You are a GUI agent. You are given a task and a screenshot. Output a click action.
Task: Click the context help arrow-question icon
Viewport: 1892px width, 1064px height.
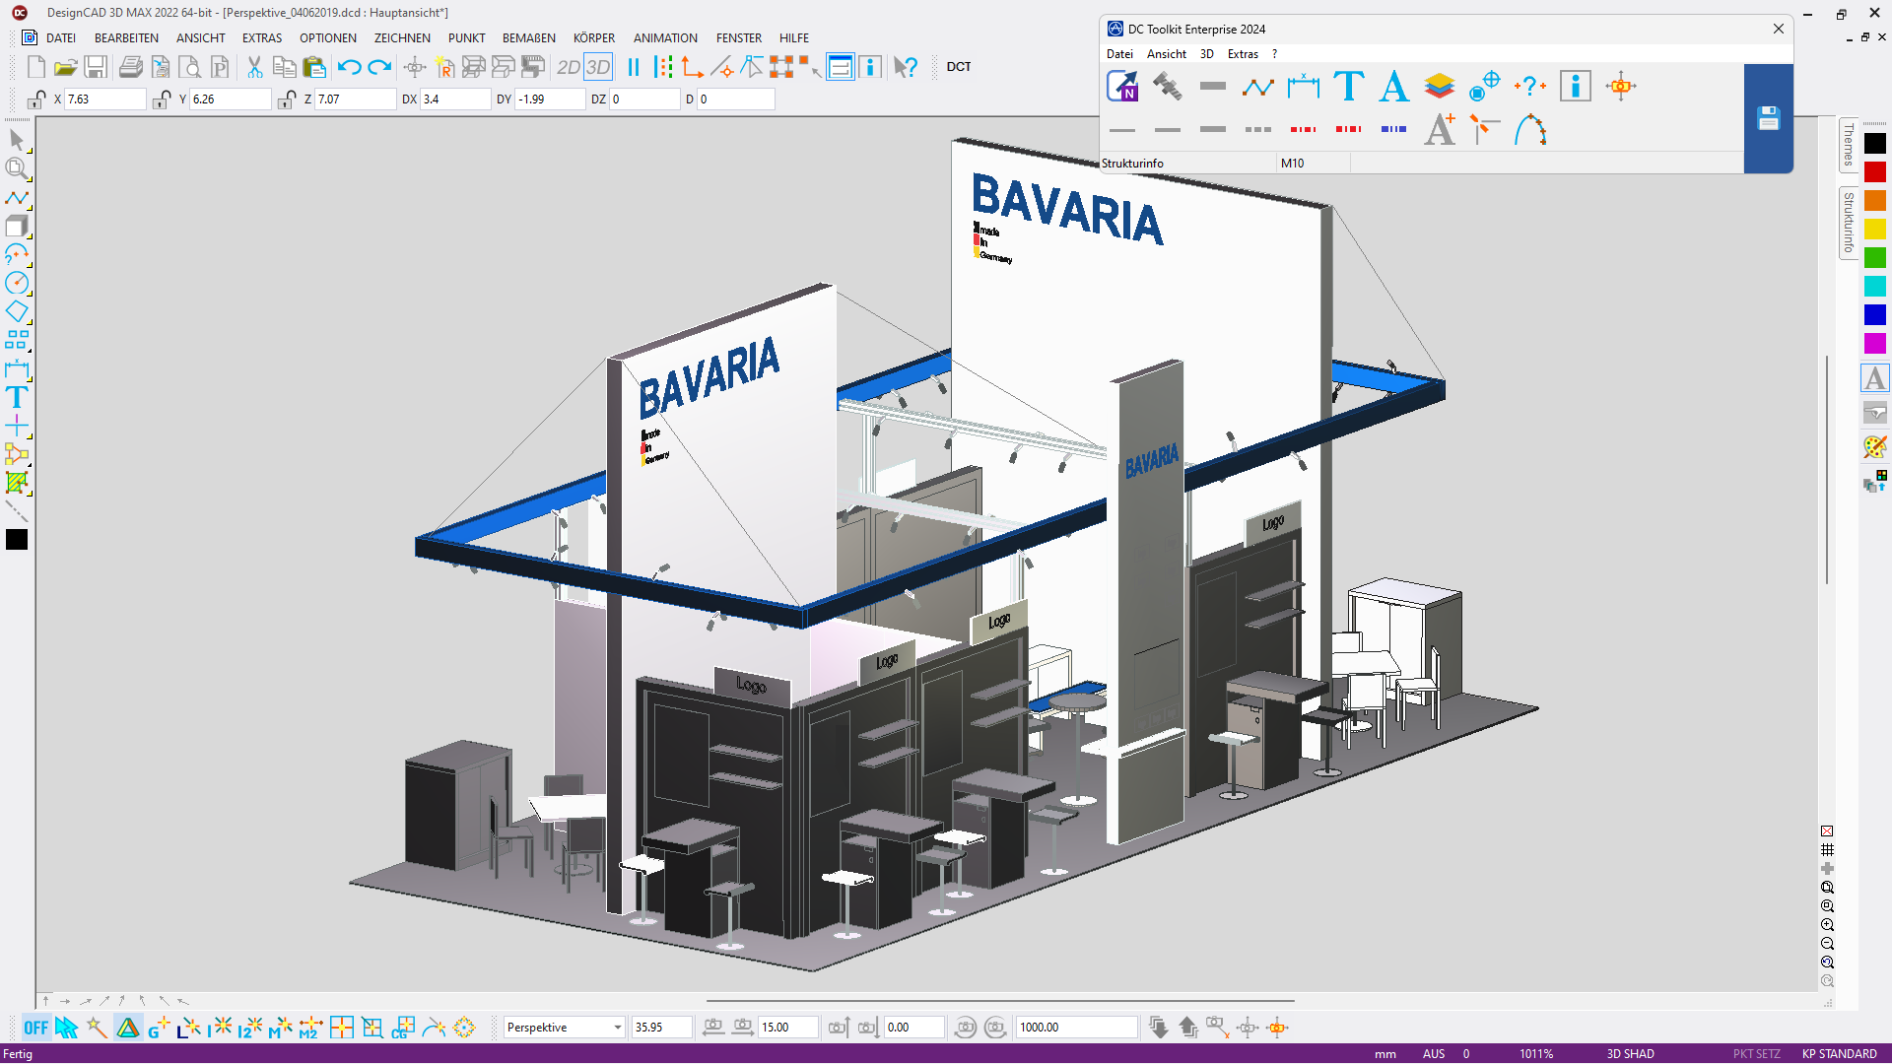tap(906, 67)
